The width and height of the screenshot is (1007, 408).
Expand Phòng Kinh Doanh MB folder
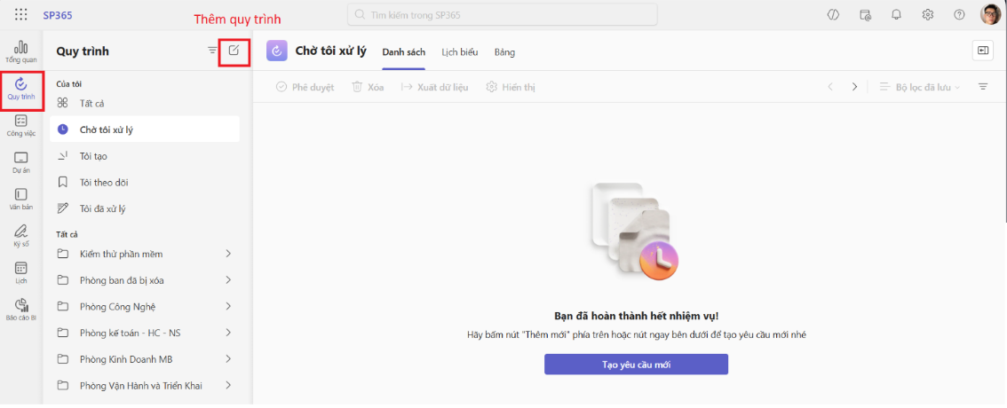[x=228, y=359]
